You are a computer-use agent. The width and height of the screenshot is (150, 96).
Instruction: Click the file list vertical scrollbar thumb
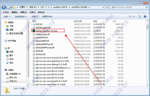click(x=147, y=27)
